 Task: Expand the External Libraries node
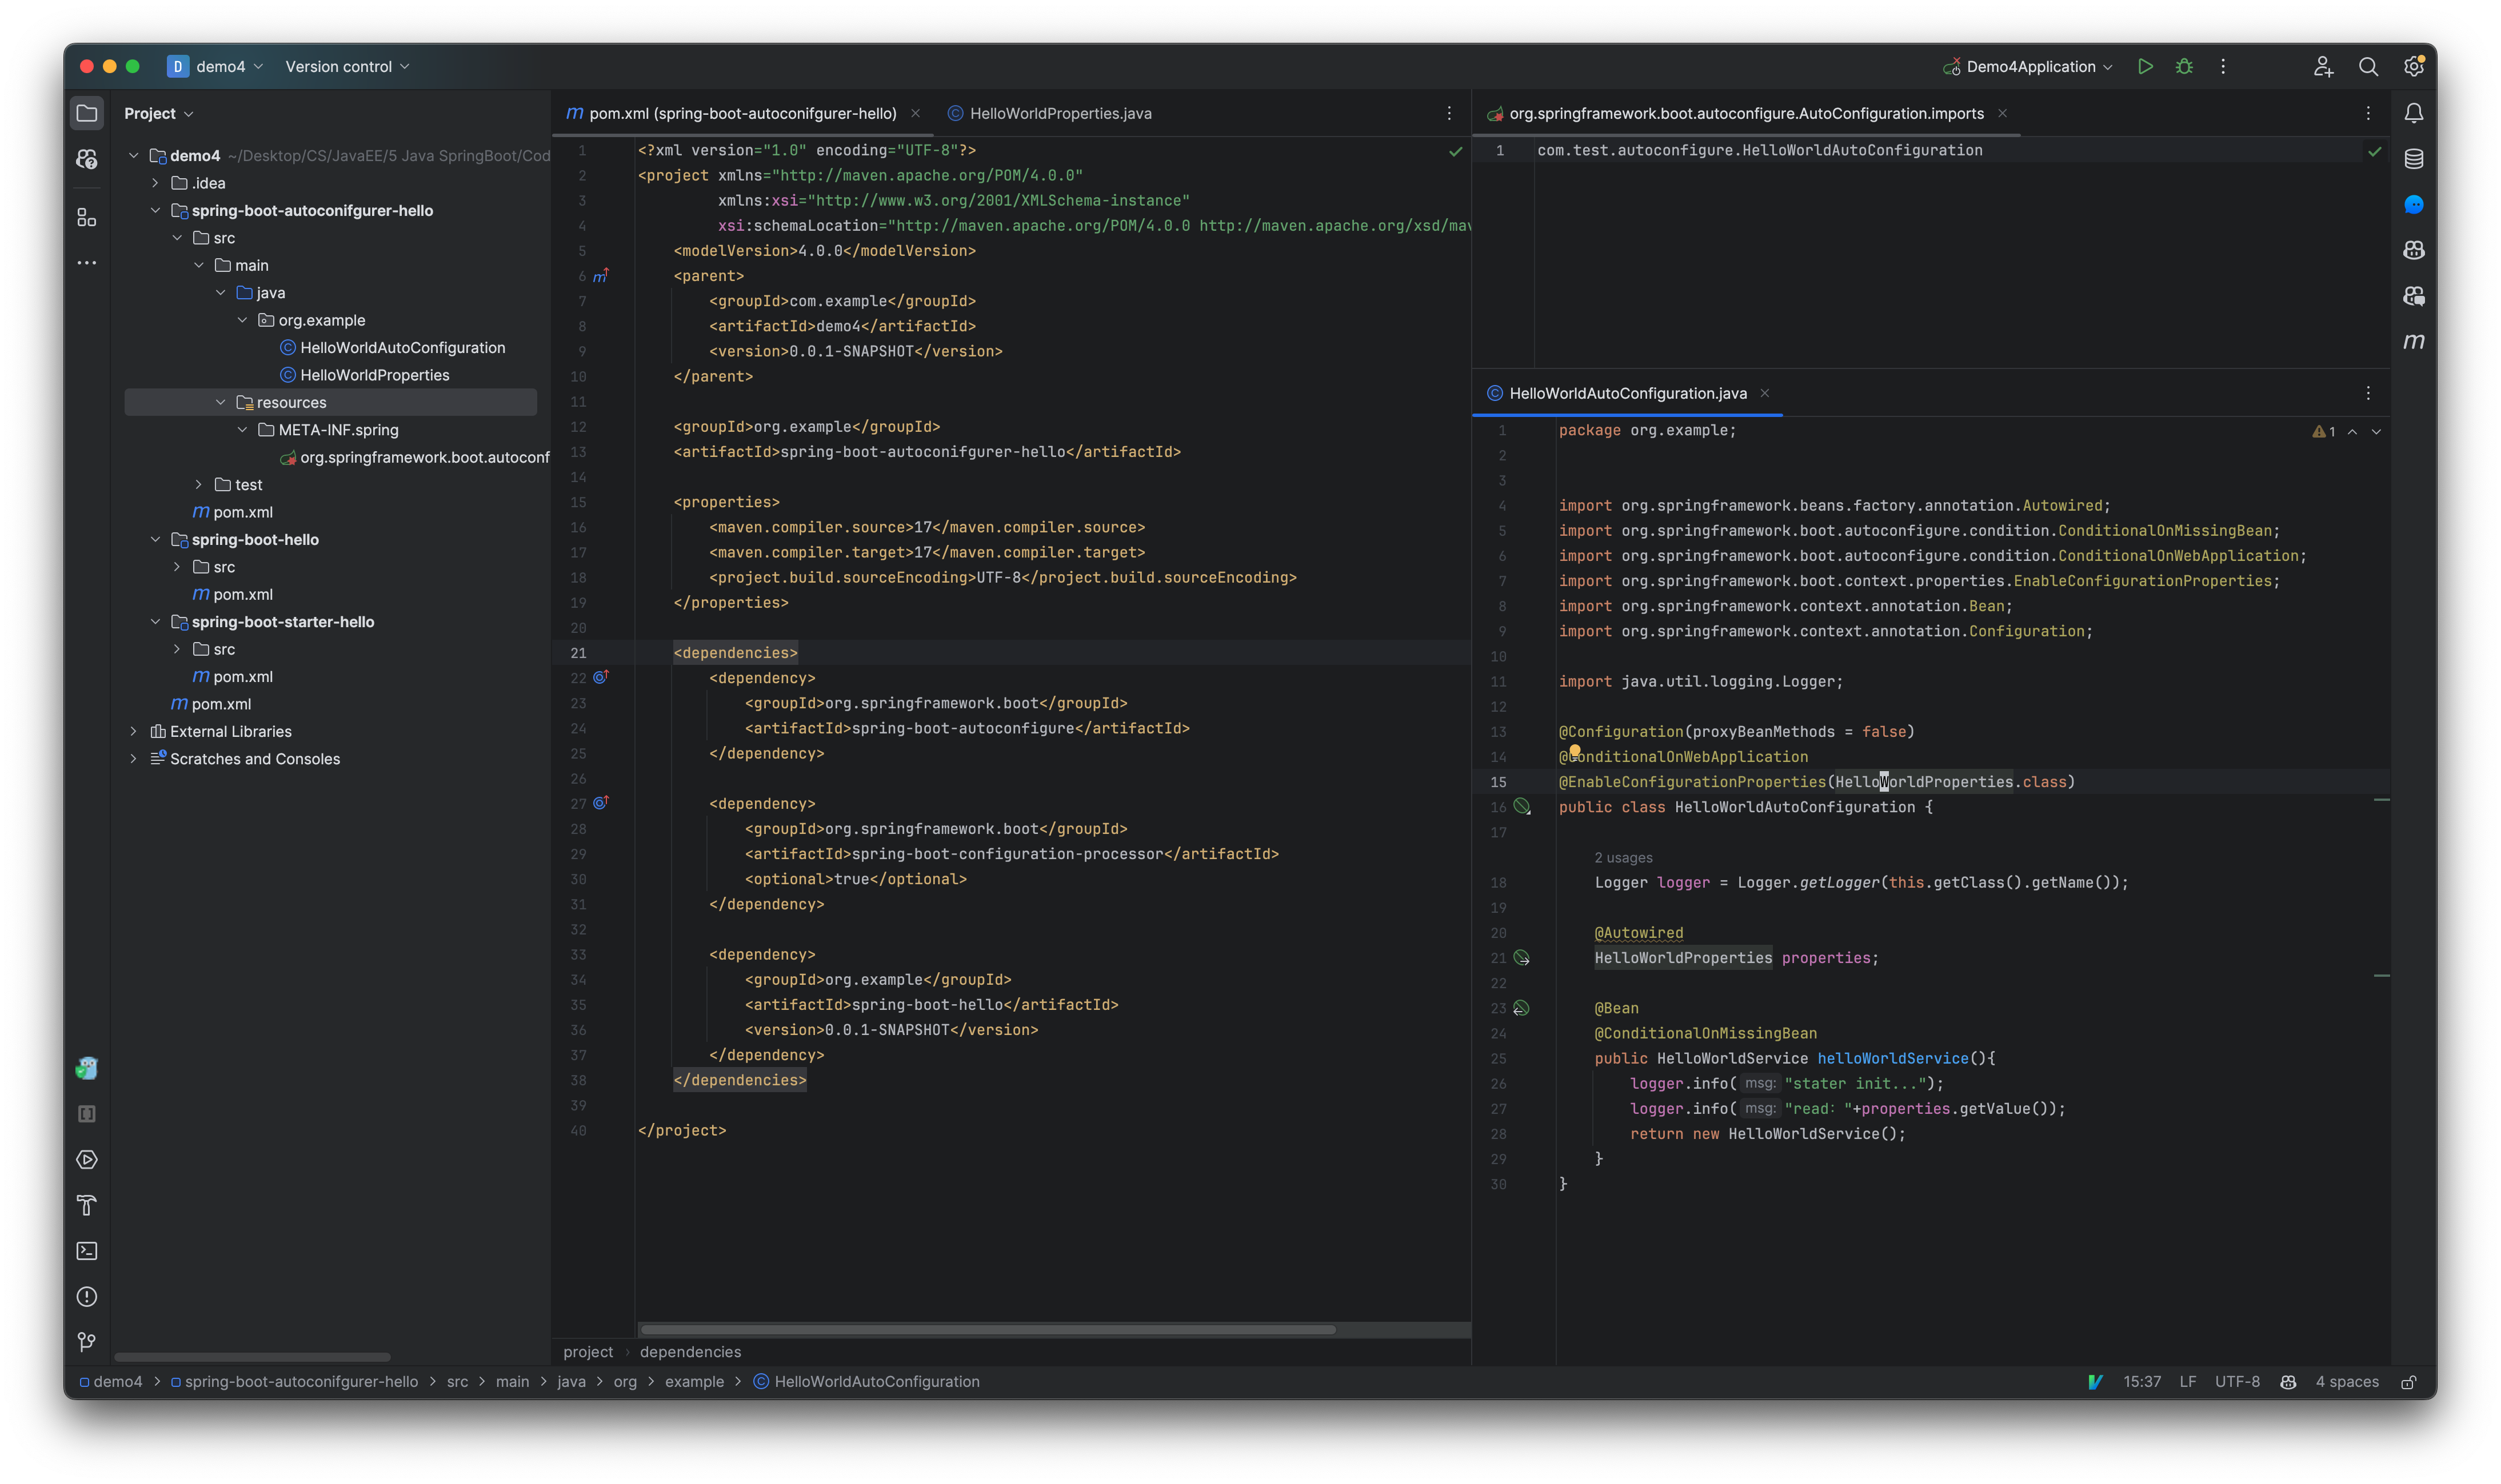pos(134,731)
